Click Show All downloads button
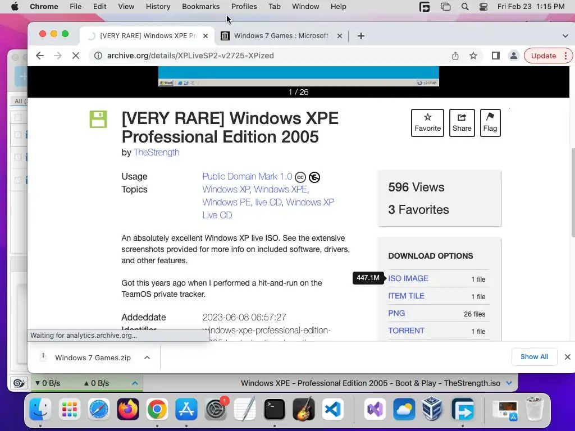575x431 pixels. (535, 357)
